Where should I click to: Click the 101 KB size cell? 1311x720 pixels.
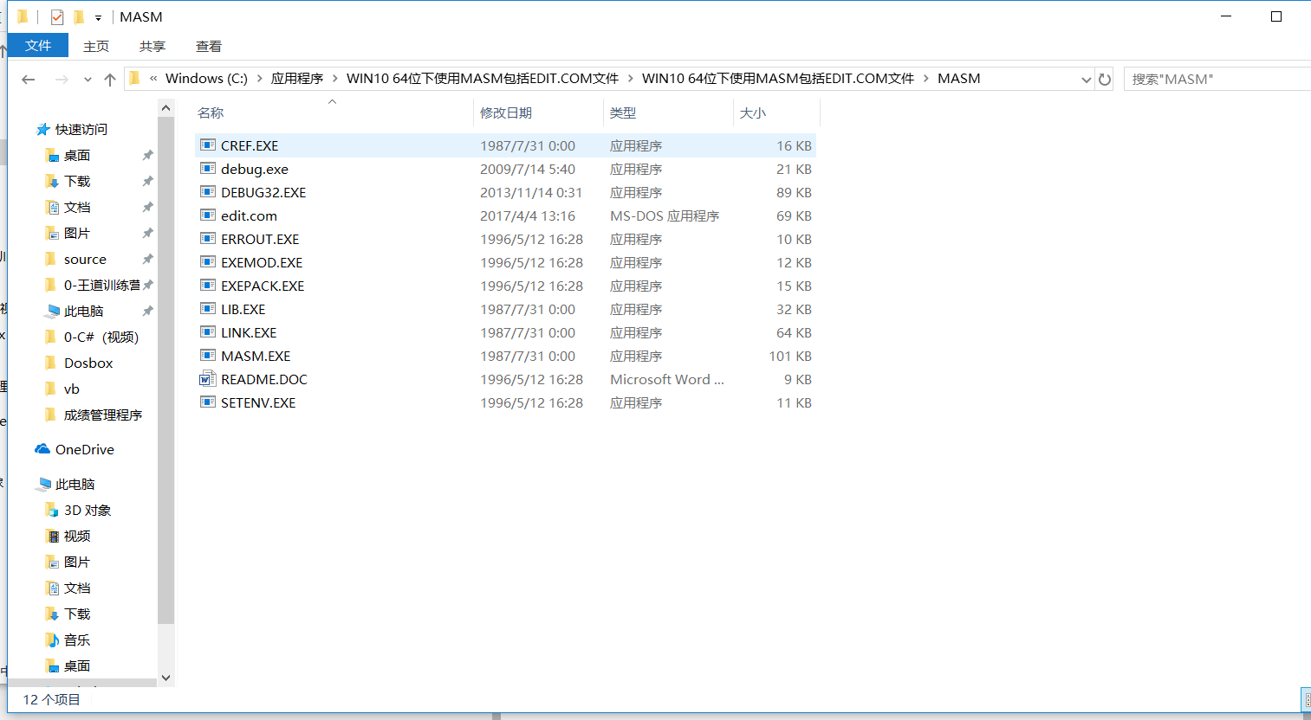click(x=790, y=356)
